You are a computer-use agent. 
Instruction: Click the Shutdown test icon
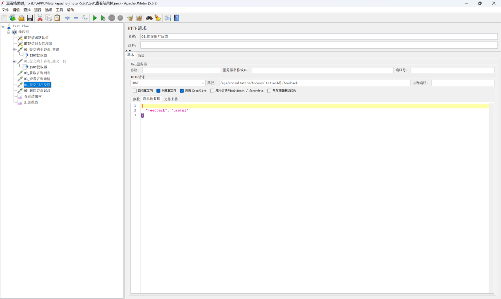(x=120, y=18)
